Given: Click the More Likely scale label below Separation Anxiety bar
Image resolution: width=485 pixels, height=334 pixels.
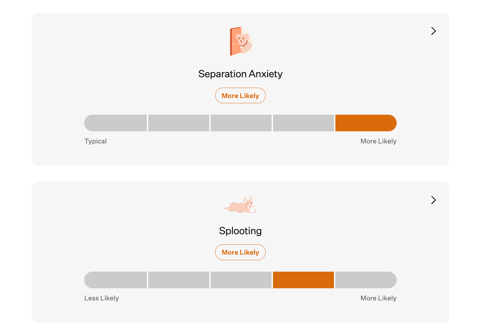Looking at the screenshot, I should click(x=378, y=141).
